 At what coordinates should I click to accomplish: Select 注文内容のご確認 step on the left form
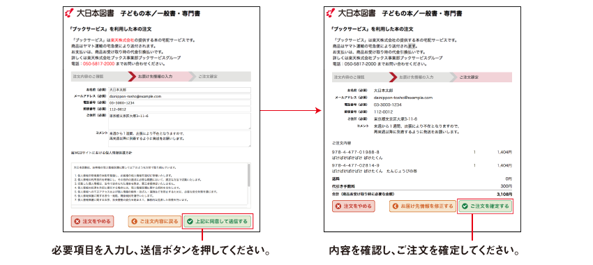click(x=100, y=77)
